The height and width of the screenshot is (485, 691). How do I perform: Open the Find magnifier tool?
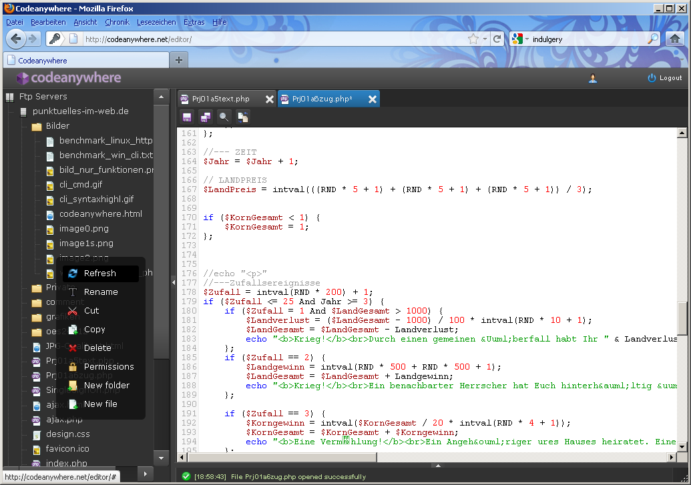tap(224, 117)
